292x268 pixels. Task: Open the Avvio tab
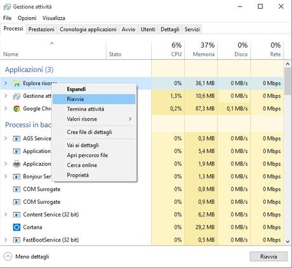pos(128,29)
